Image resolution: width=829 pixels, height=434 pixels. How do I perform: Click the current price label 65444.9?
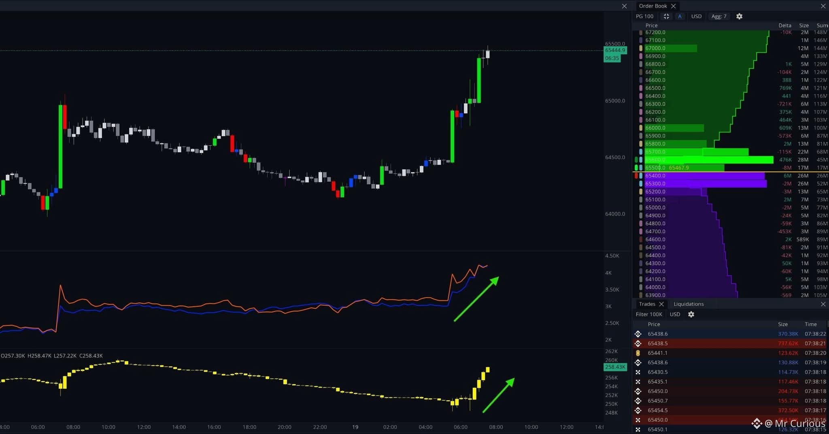point(615,50)
